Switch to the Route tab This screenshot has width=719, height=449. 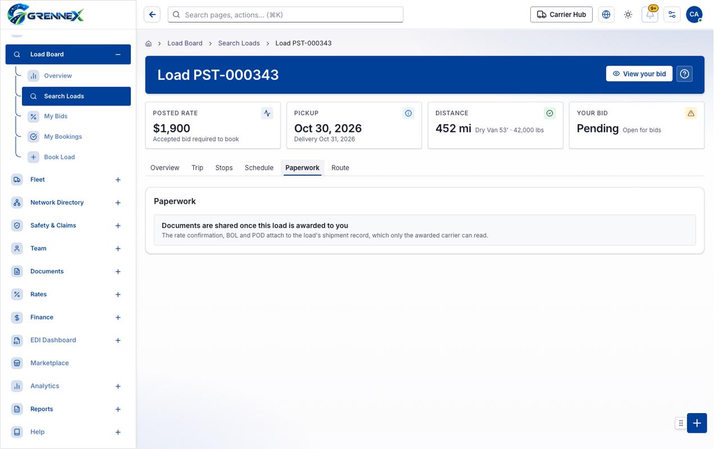(340, 168)
